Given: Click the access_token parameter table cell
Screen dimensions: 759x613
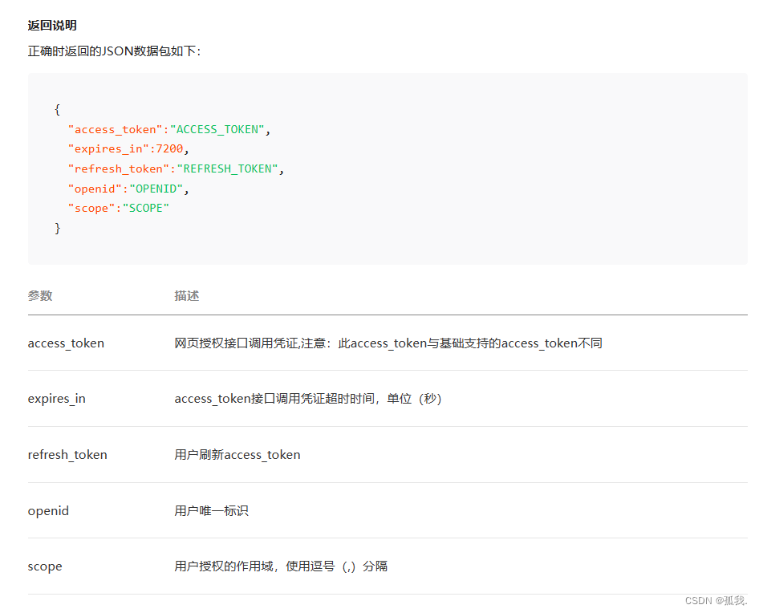Looking at the screenshot, I should tap(66, 343).
